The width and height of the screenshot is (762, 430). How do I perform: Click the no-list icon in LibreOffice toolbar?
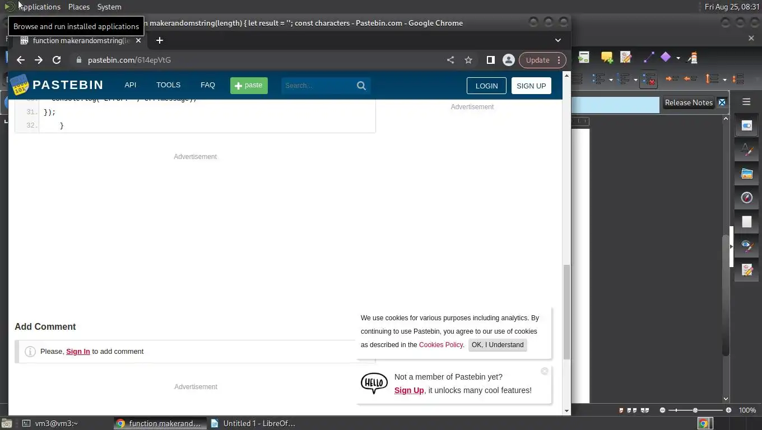point(649,80)
